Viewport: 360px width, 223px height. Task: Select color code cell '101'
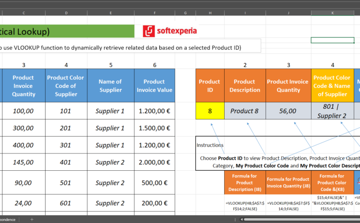coord(66,111)
